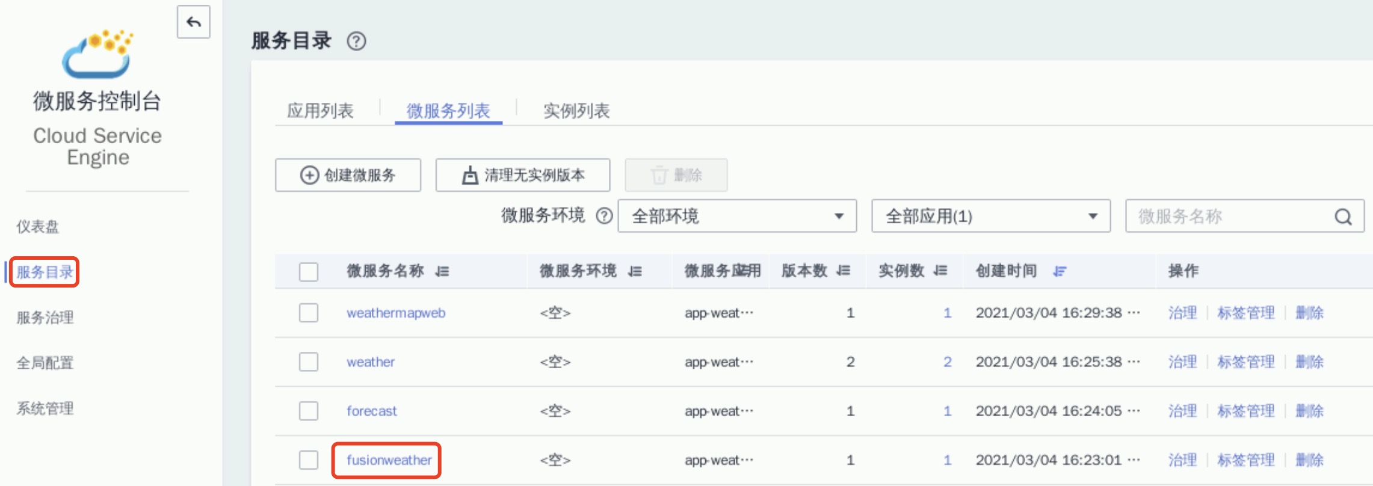Focus the 微服务名称 search field
Viewport: 1373px width, 486px height.
[x=1227, y=216]
